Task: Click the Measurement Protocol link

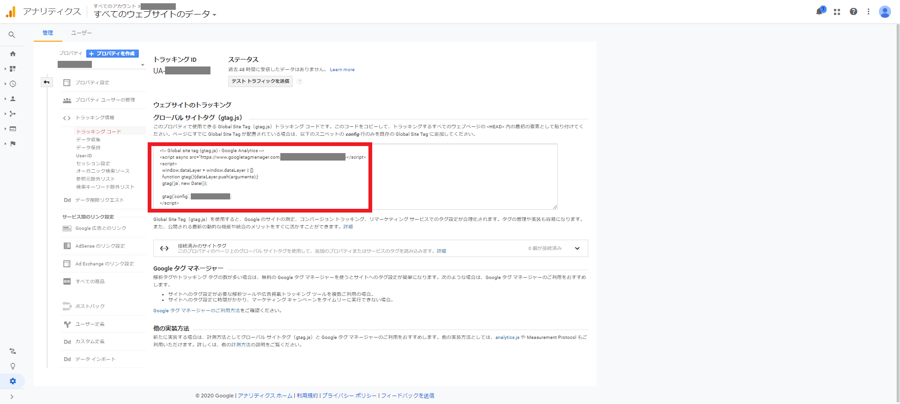Action: (x=551, y=338)
